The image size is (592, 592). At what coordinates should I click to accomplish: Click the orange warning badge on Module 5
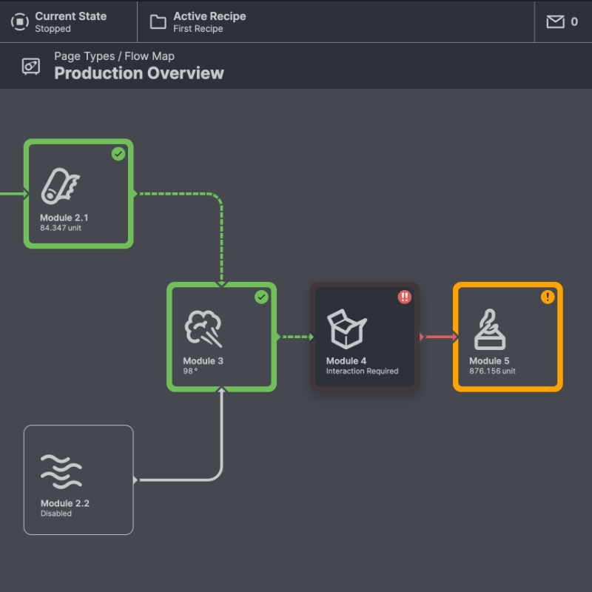pyautogui.click(x=548, y=297)
